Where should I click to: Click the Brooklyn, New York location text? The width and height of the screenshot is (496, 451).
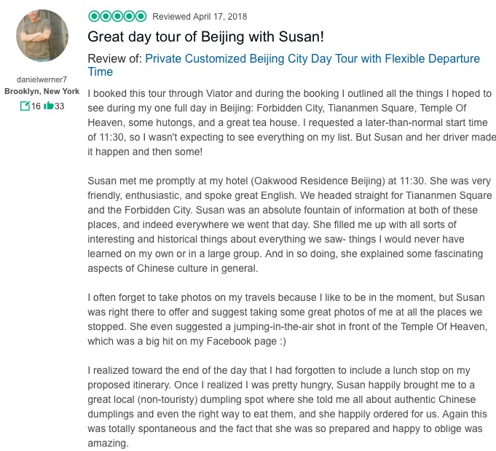coord(42,91)
